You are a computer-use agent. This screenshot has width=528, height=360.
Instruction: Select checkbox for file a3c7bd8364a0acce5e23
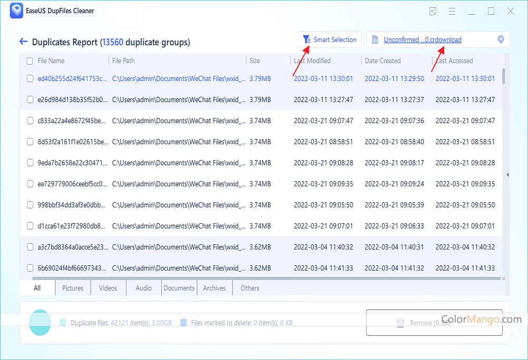click(x=30, y=247)
